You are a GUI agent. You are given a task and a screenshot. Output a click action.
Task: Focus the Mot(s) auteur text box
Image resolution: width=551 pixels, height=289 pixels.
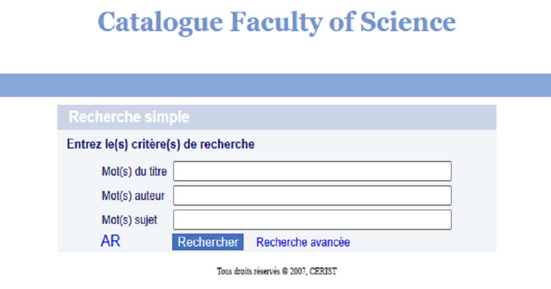tap(312, 195)
